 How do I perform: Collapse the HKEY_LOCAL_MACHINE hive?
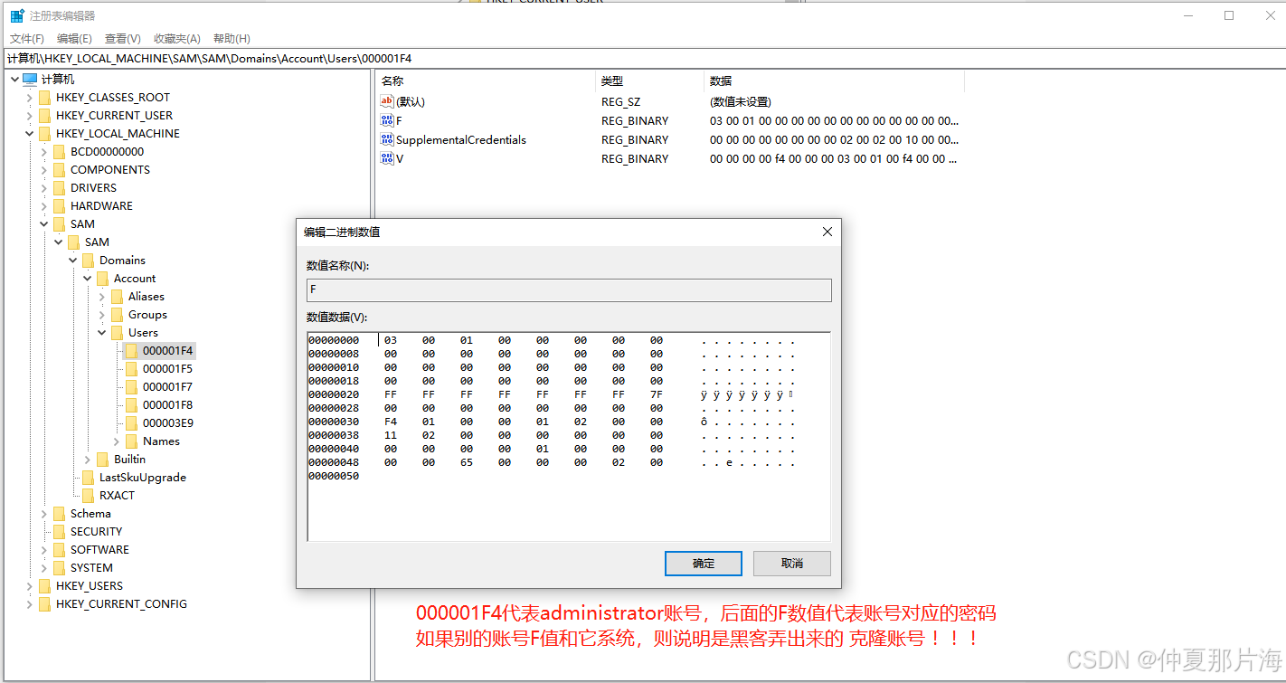[30, 133]
